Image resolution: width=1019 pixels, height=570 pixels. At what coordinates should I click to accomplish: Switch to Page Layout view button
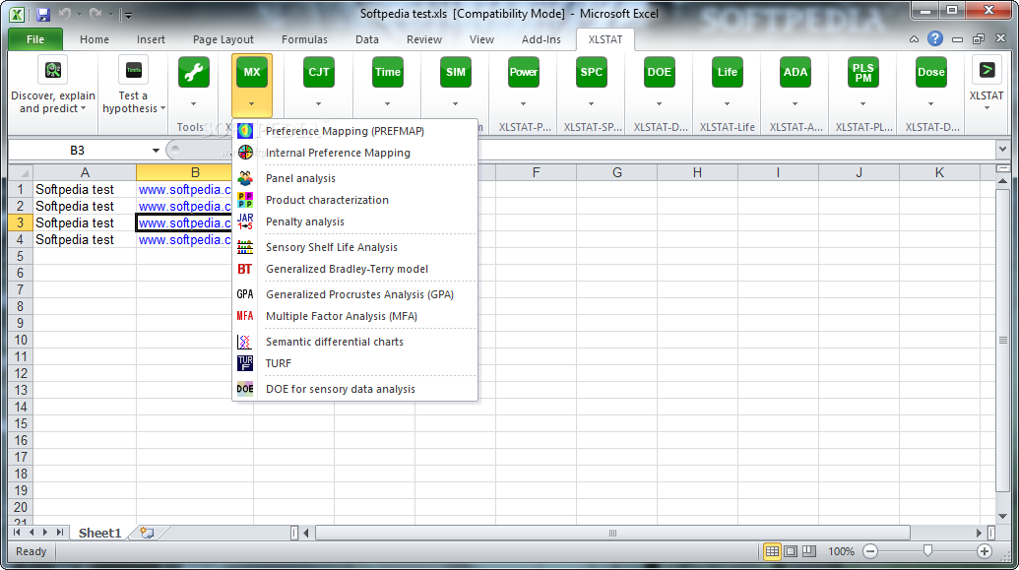click(791, 551)
